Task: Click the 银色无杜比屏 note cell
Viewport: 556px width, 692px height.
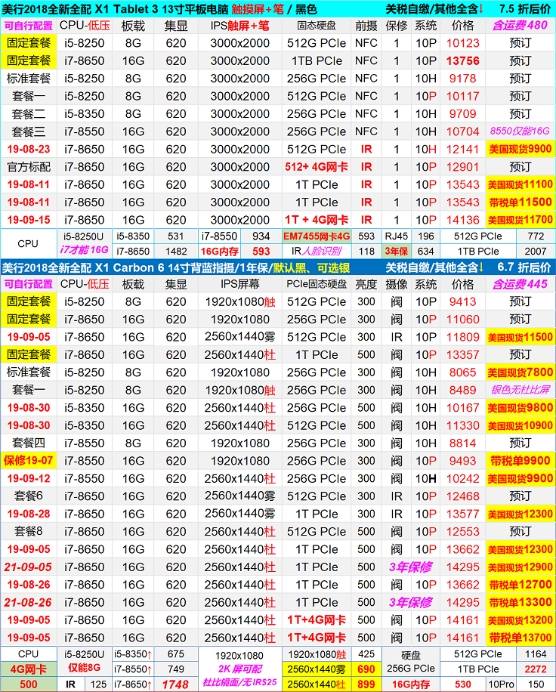Action: (x=520, y=390)
